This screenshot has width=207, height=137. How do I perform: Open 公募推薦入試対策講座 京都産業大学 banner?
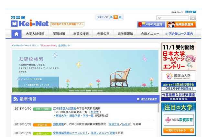(x=179, y=97)
